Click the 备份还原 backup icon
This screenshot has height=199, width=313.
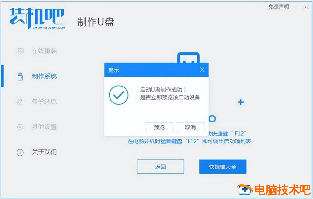click(20, 102)
